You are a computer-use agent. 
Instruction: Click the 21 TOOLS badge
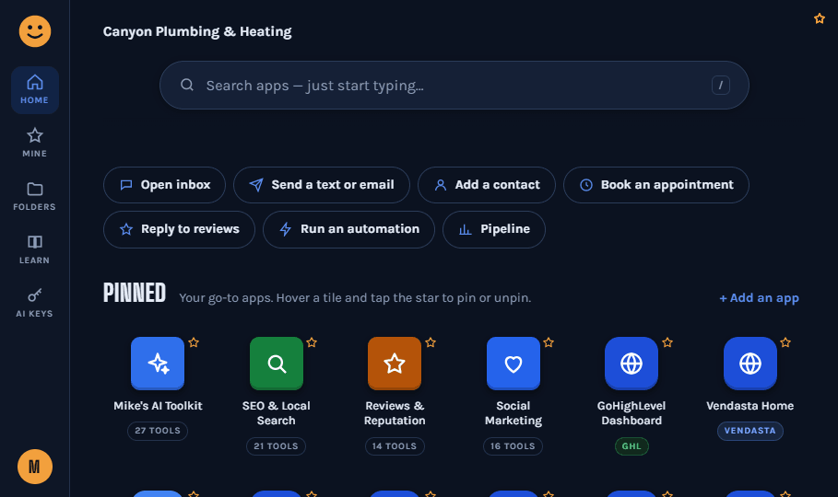point(277,446)
